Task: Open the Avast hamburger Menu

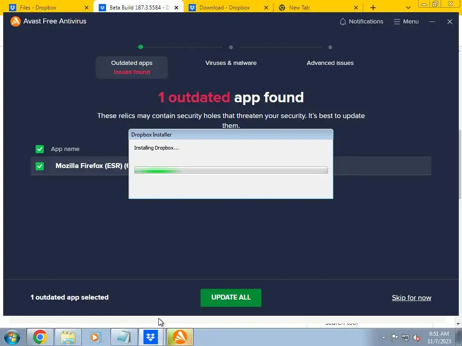Action: (x=406, y=22)
